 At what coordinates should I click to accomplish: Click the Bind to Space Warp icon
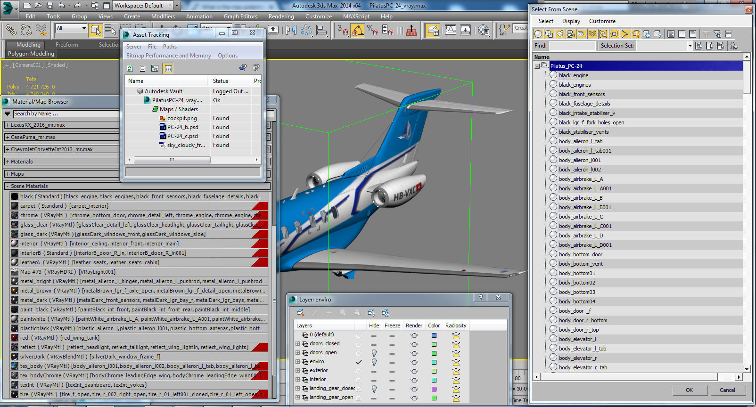point(41,30)
